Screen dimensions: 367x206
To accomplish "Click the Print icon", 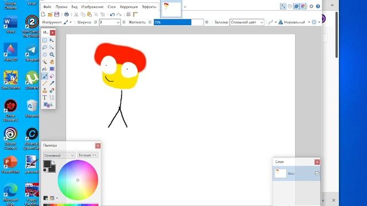I will tap(67, 14).
